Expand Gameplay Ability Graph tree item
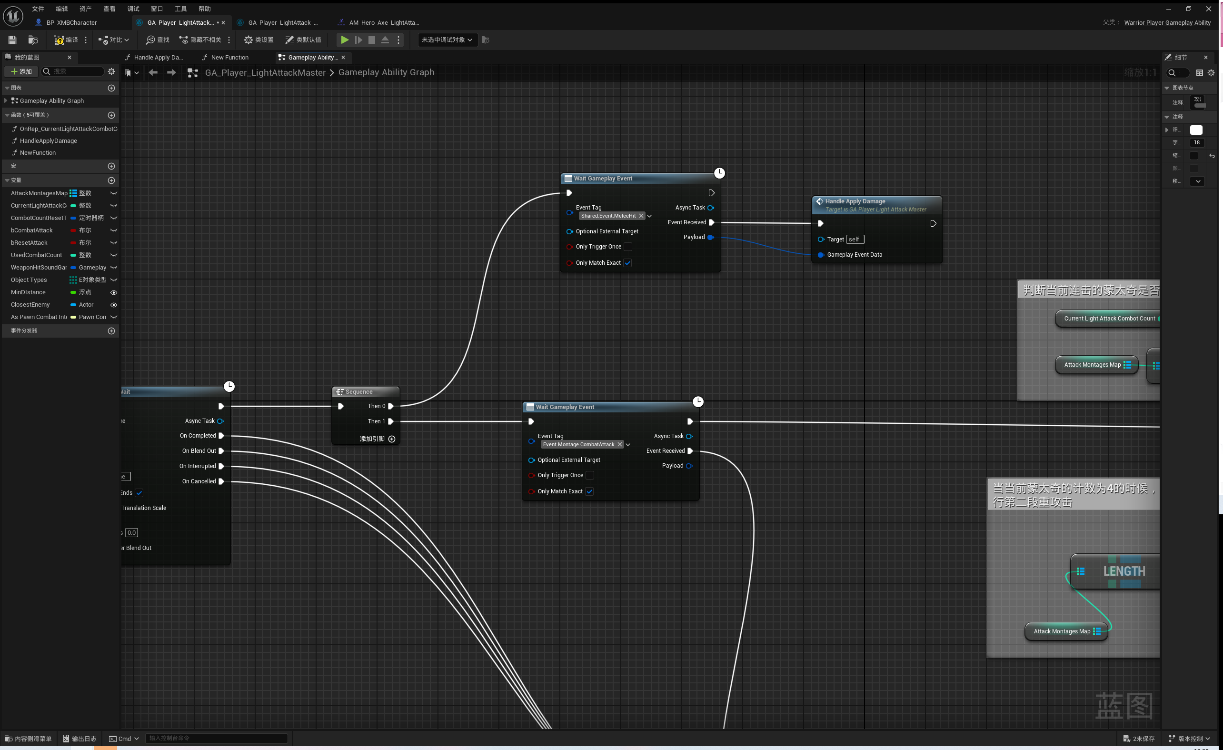 coord(5,101)
